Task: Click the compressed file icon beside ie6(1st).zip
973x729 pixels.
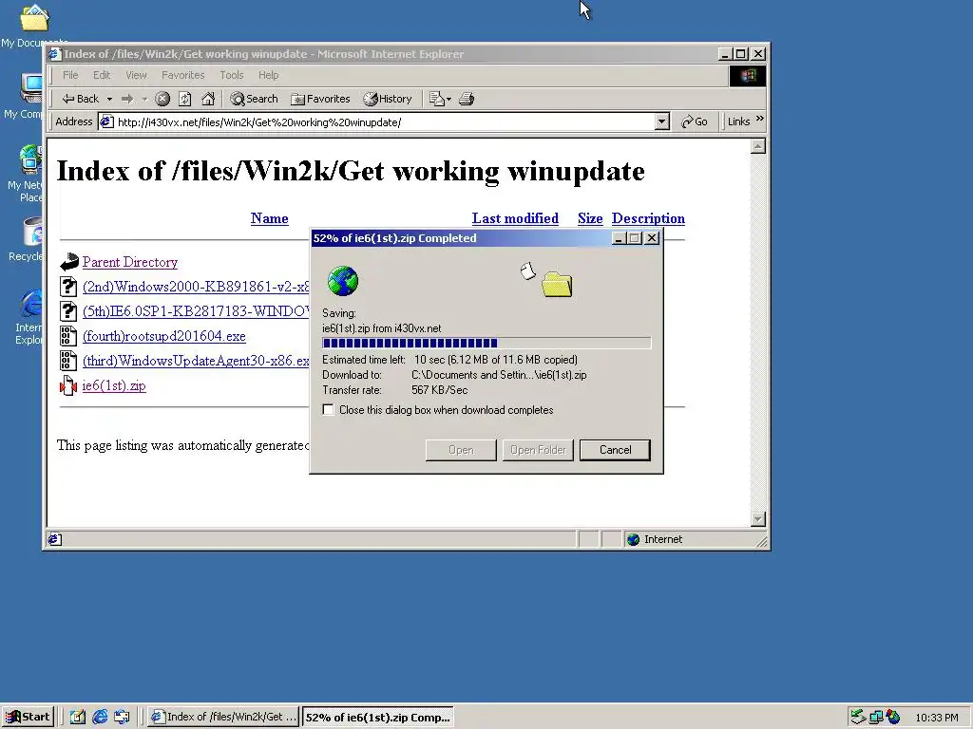Action: [67, 385]
